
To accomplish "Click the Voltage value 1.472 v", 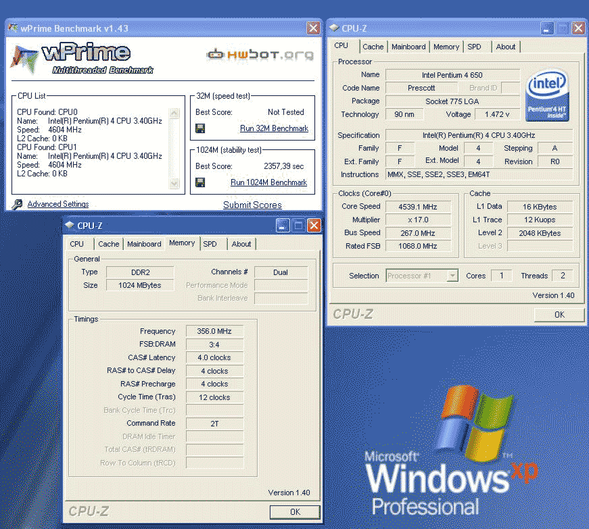I will (497, 114).
